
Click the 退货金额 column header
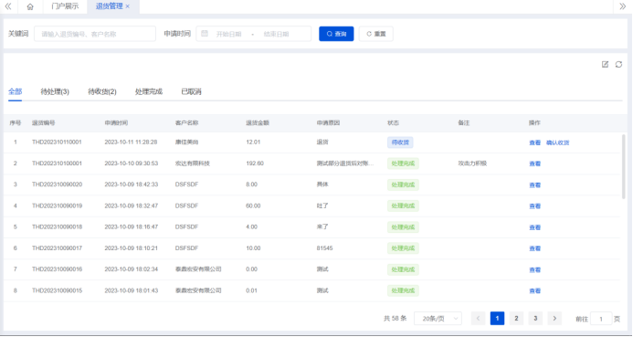[x=258, y=122]
